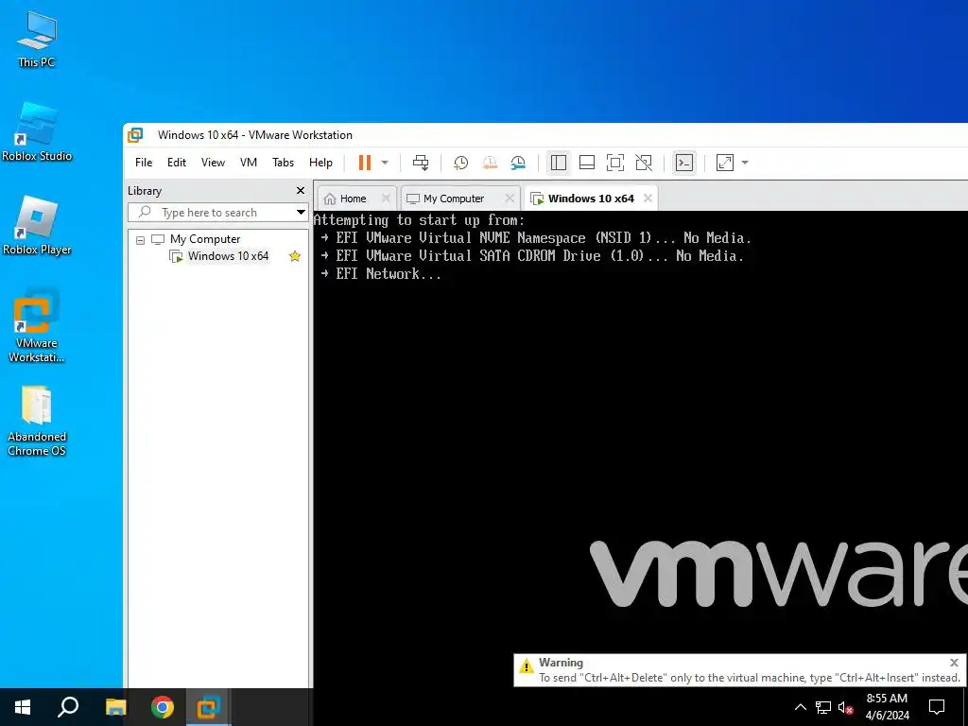968x726 pixels.
Task: Open the power options dropdown arrow beside pause
Action: click(x=385, y=163)
